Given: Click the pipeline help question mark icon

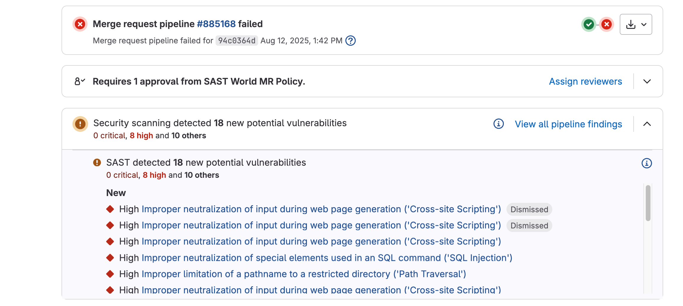Looking at the screenshot, I should coord(350,41).
